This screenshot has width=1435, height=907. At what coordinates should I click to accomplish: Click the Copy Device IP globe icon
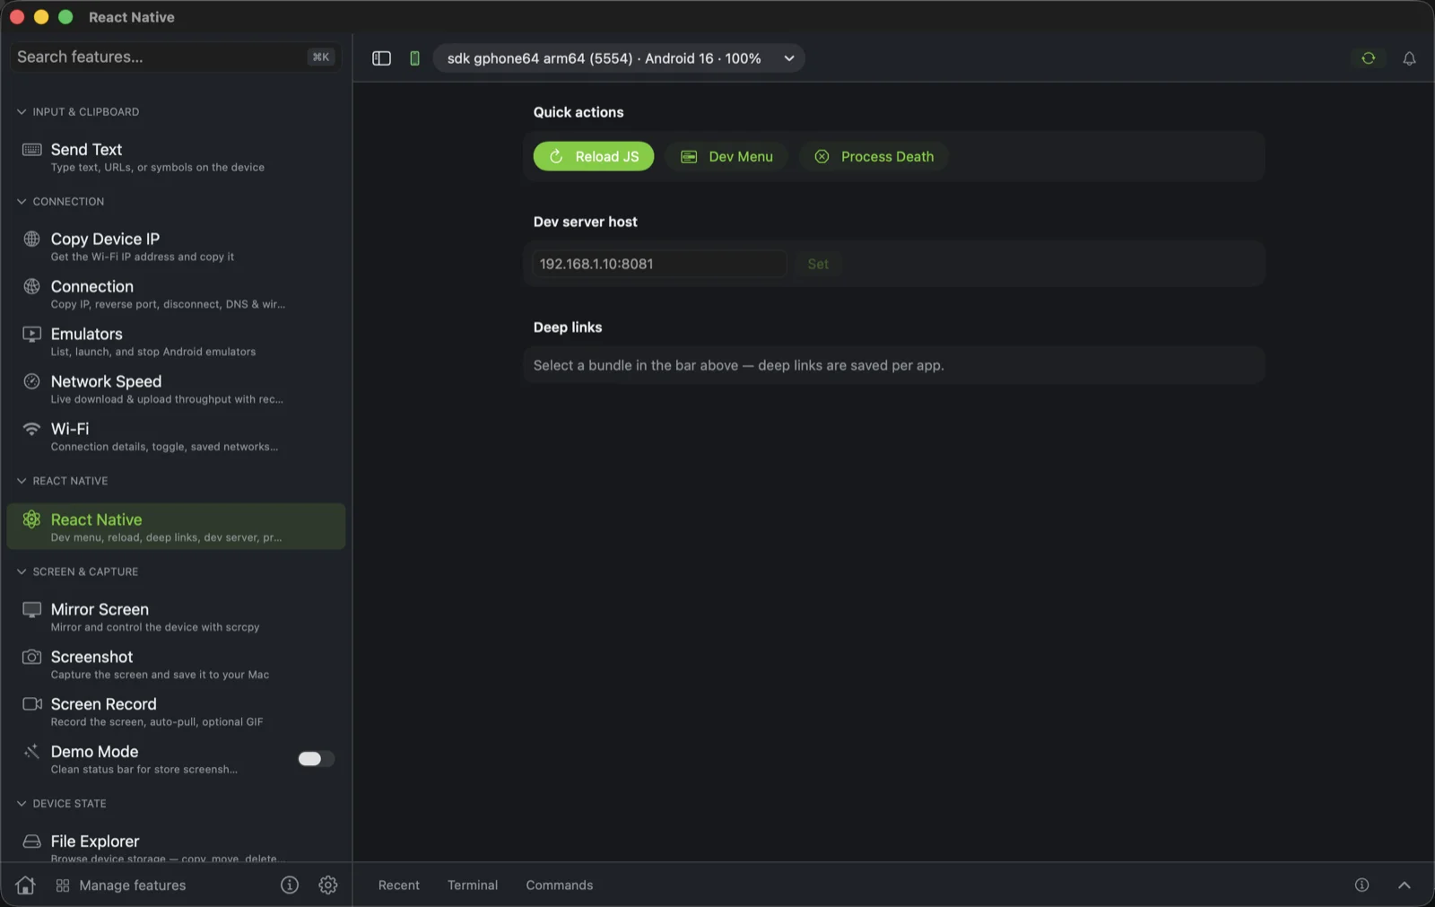31,239
